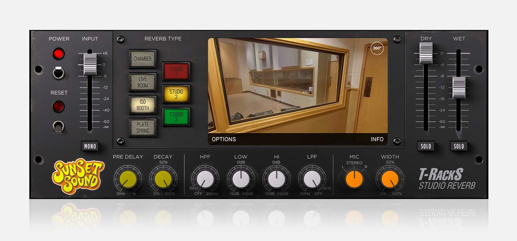Choose the ISO BOOTH reverb type
This screenshot has height=241, width=517.
click(143, 105)
